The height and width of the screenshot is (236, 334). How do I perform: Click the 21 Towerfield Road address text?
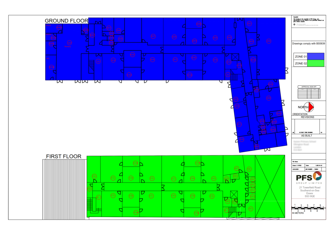point(308,188)
